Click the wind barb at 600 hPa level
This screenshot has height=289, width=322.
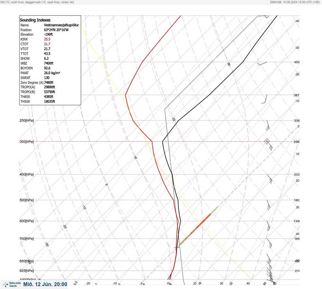pos(268,225)
